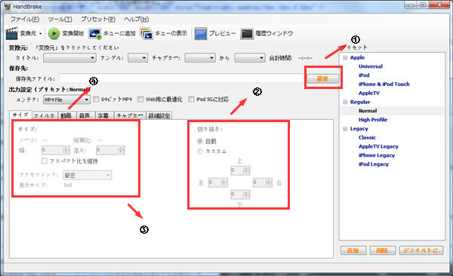The image size is (453, 276).
Task: Select the 自動 crop radio button
Action: pos(199,141)
